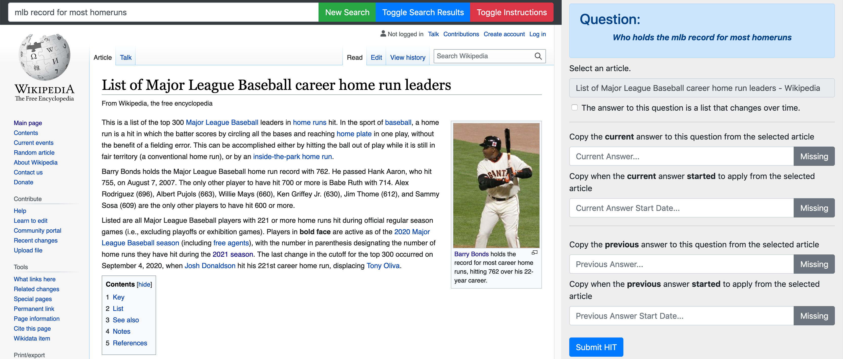Hide the Contents box with [hide]

coord(144,284)
